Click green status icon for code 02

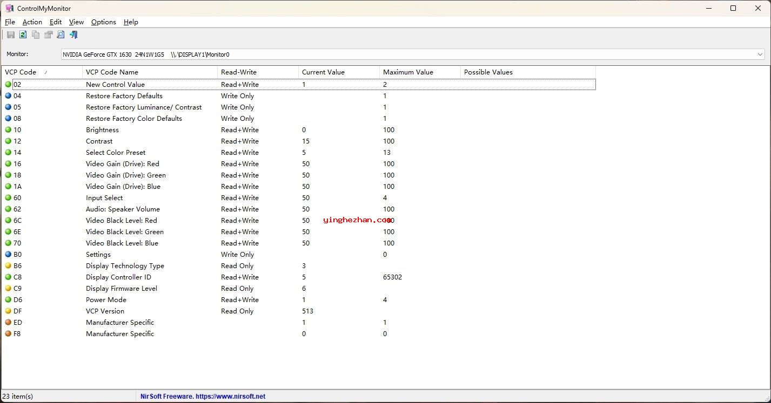[x=8, y=84]
